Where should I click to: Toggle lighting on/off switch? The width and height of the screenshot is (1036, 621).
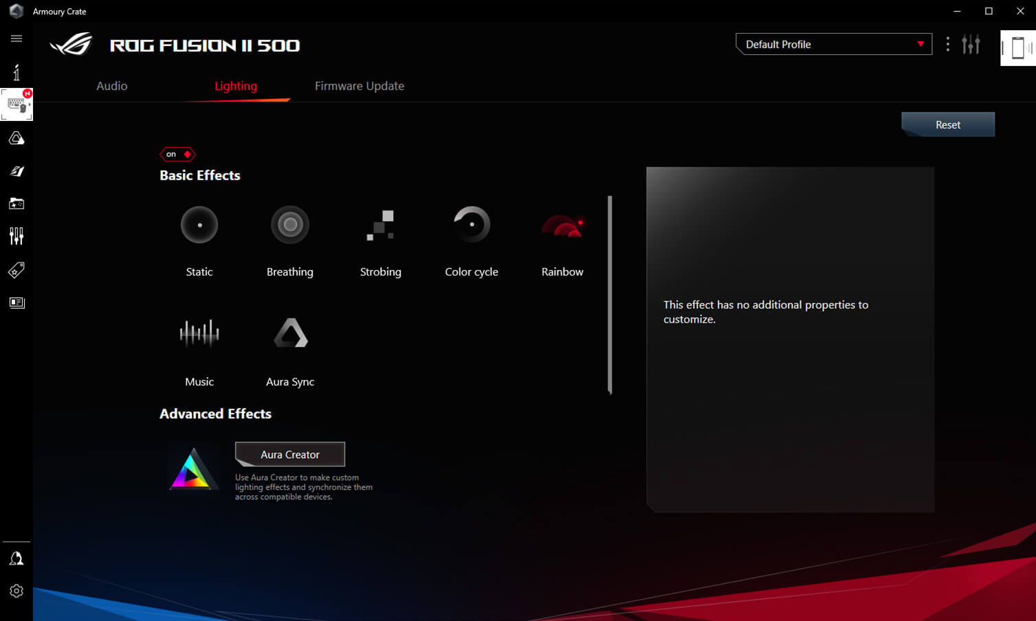click(177, 154)
